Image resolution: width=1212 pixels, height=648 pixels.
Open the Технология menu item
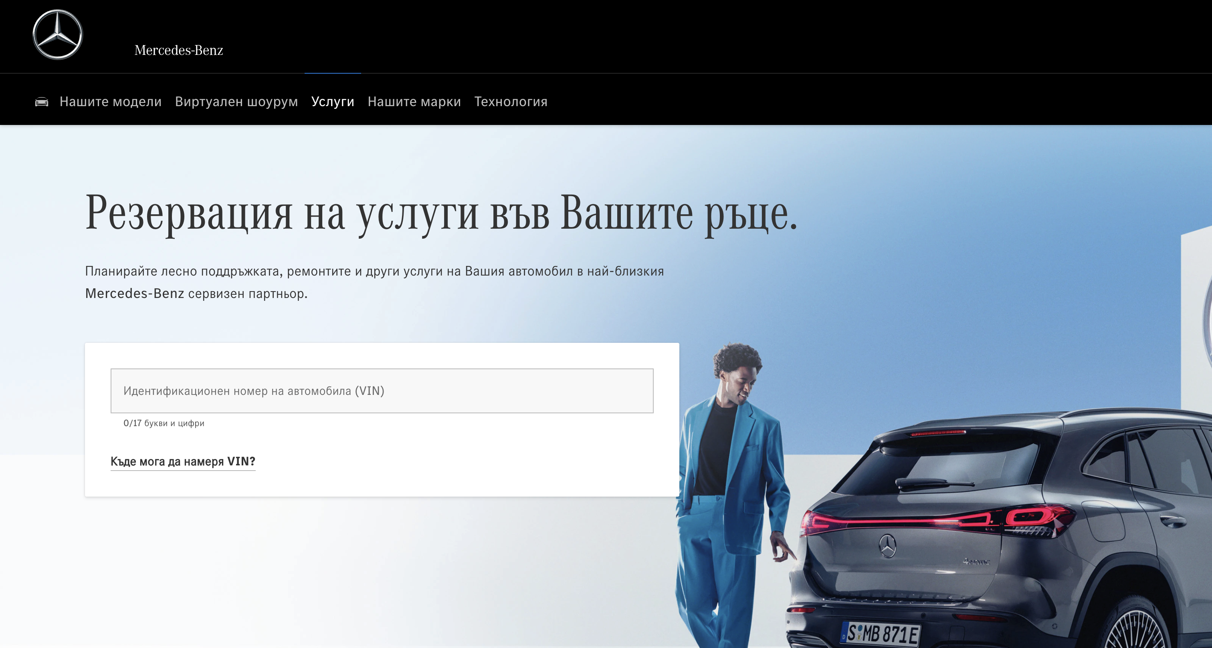511,102
